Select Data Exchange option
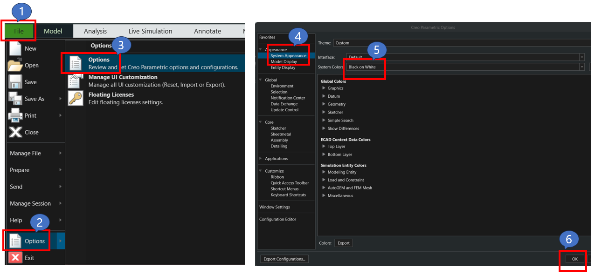Screen dimensions: 595x275 coord(284,104)
